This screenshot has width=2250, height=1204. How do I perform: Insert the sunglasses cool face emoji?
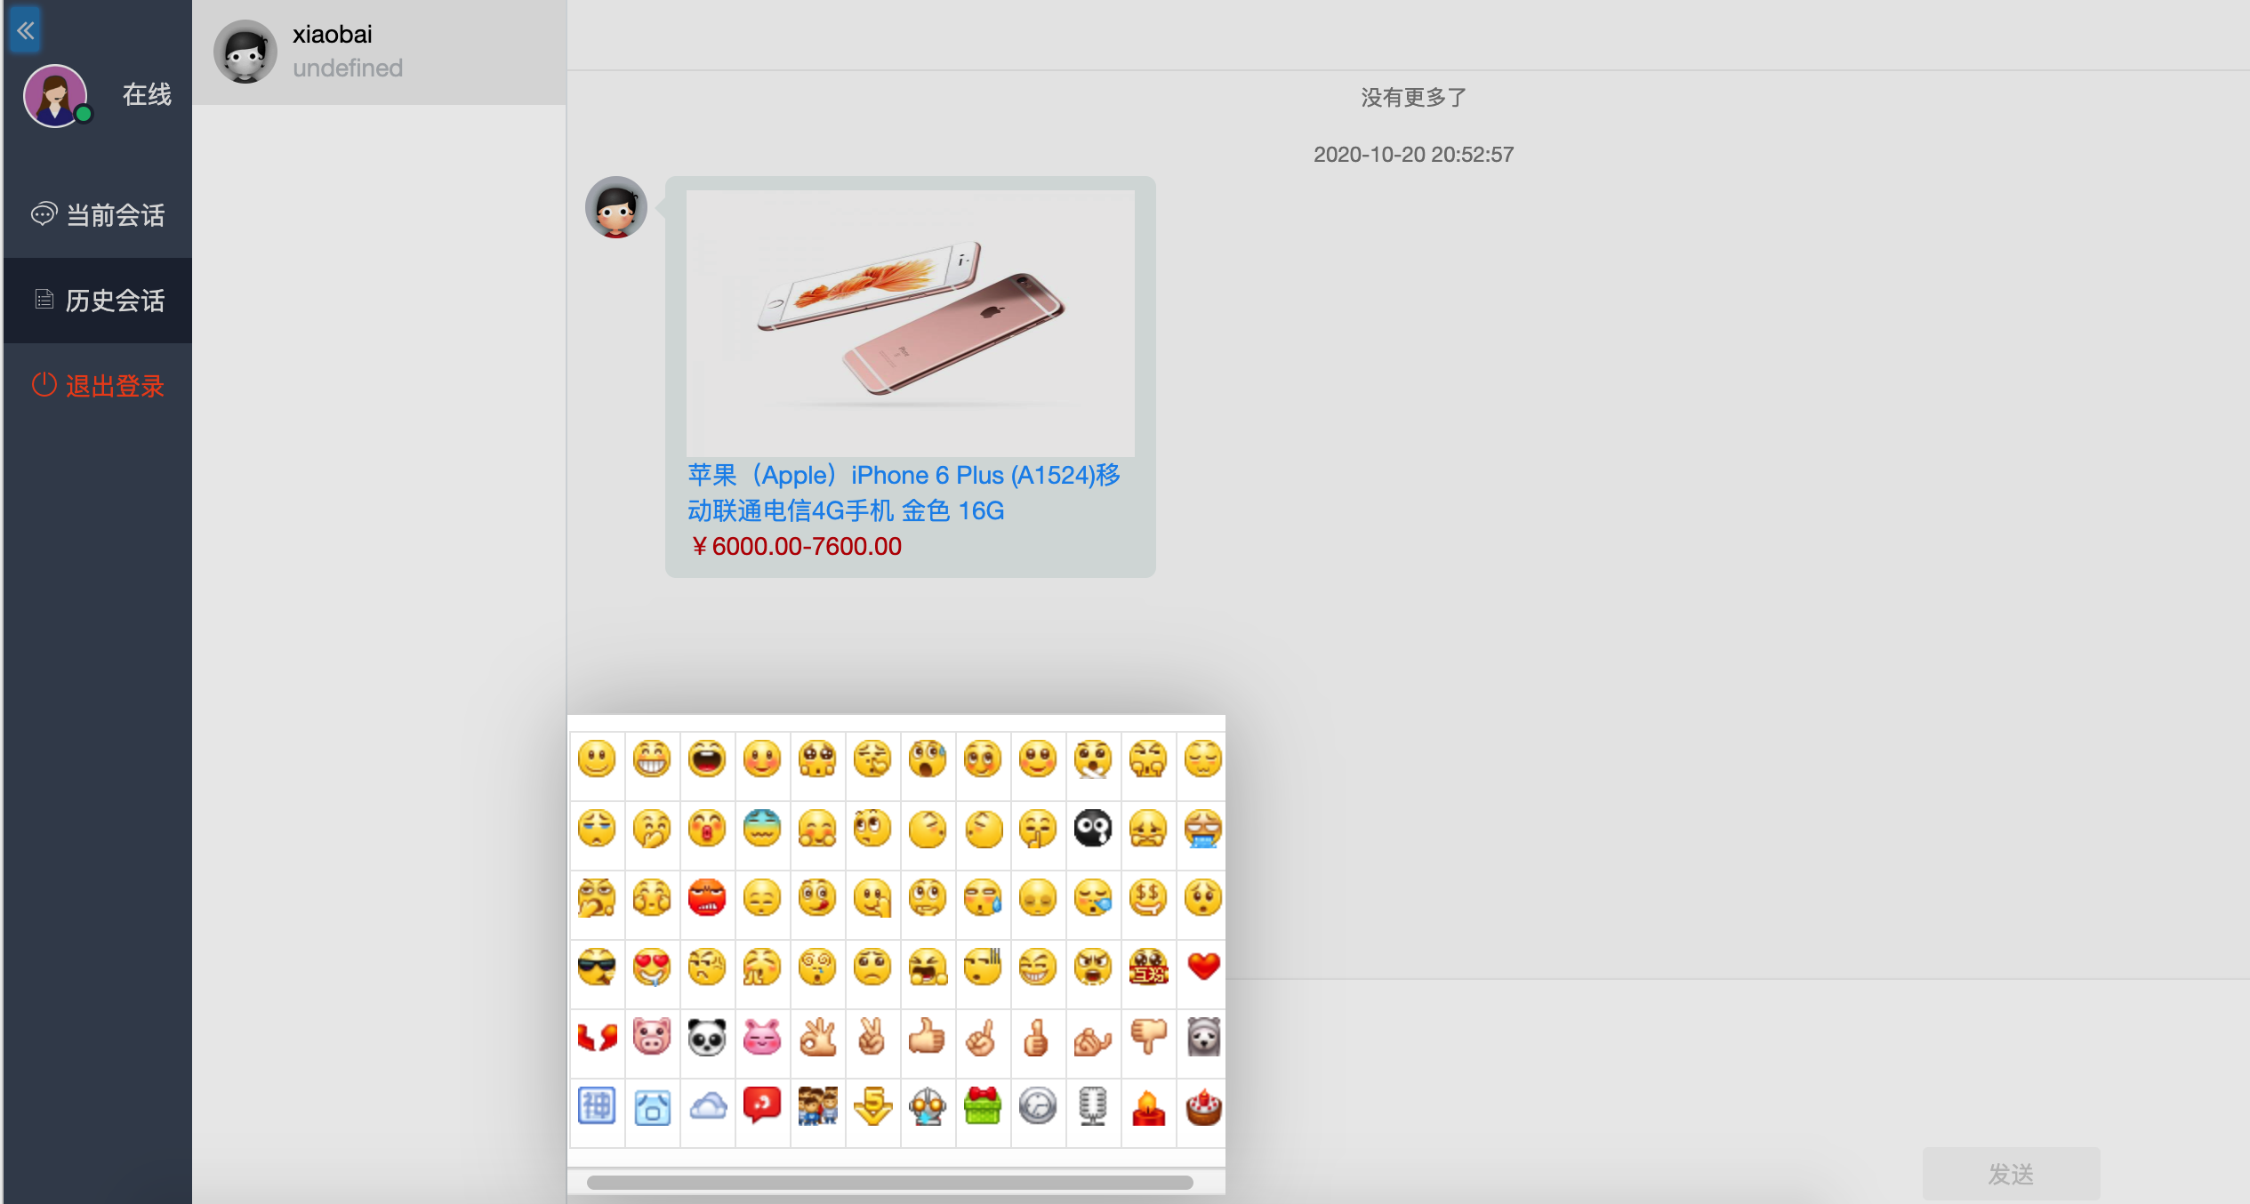tap(597, 967)
